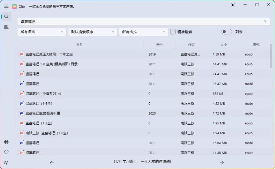
Task: Open the 所有格式 dropdown
Action: [143, 31]
